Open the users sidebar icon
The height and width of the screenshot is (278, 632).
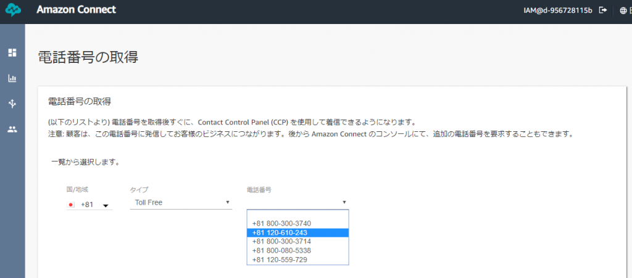(12, 129)
